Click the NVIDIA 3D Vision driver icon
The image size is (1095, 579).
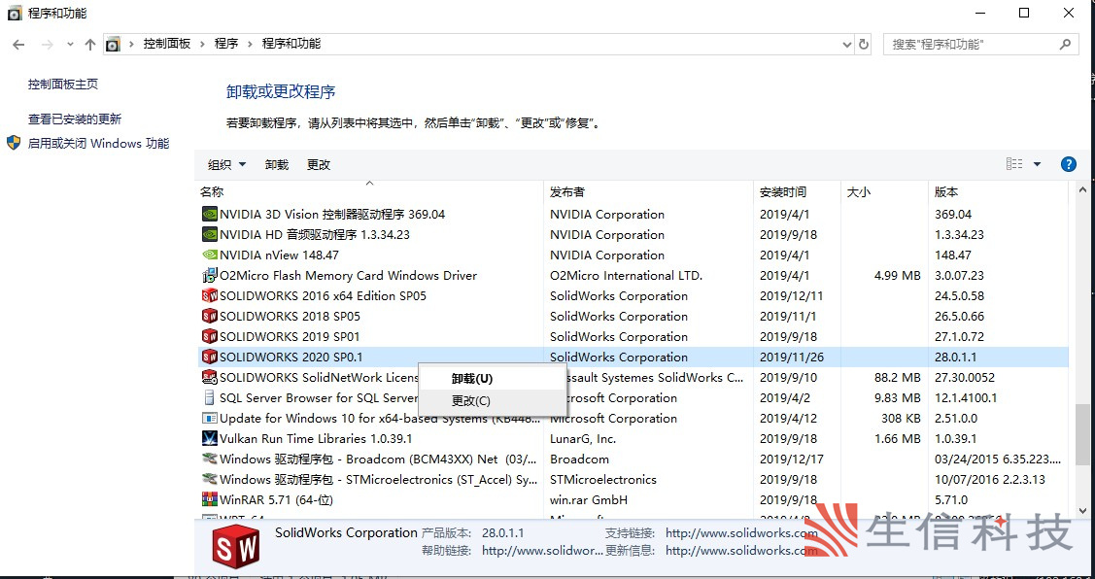tap(209, 214)
